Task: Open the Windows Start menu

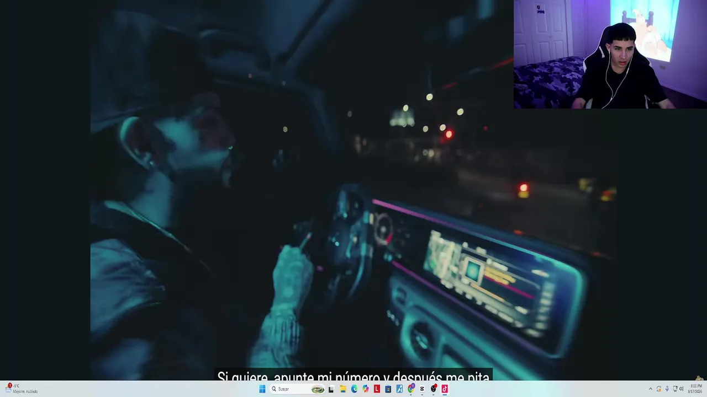Action: pyautogui.click(x=262, y=389)
